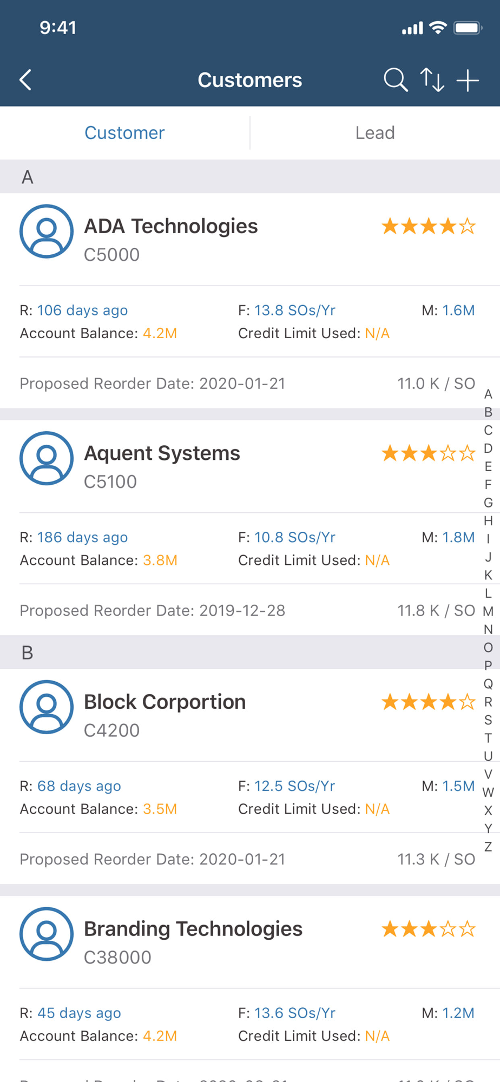Tap ADA Technologies star rating

[x=429, y=226]
